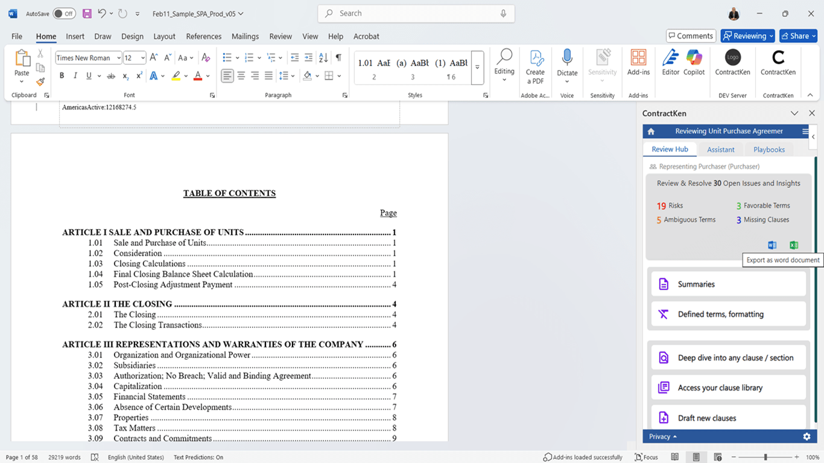
Task: Open word count 29219 words
Action: pos(65,457)
